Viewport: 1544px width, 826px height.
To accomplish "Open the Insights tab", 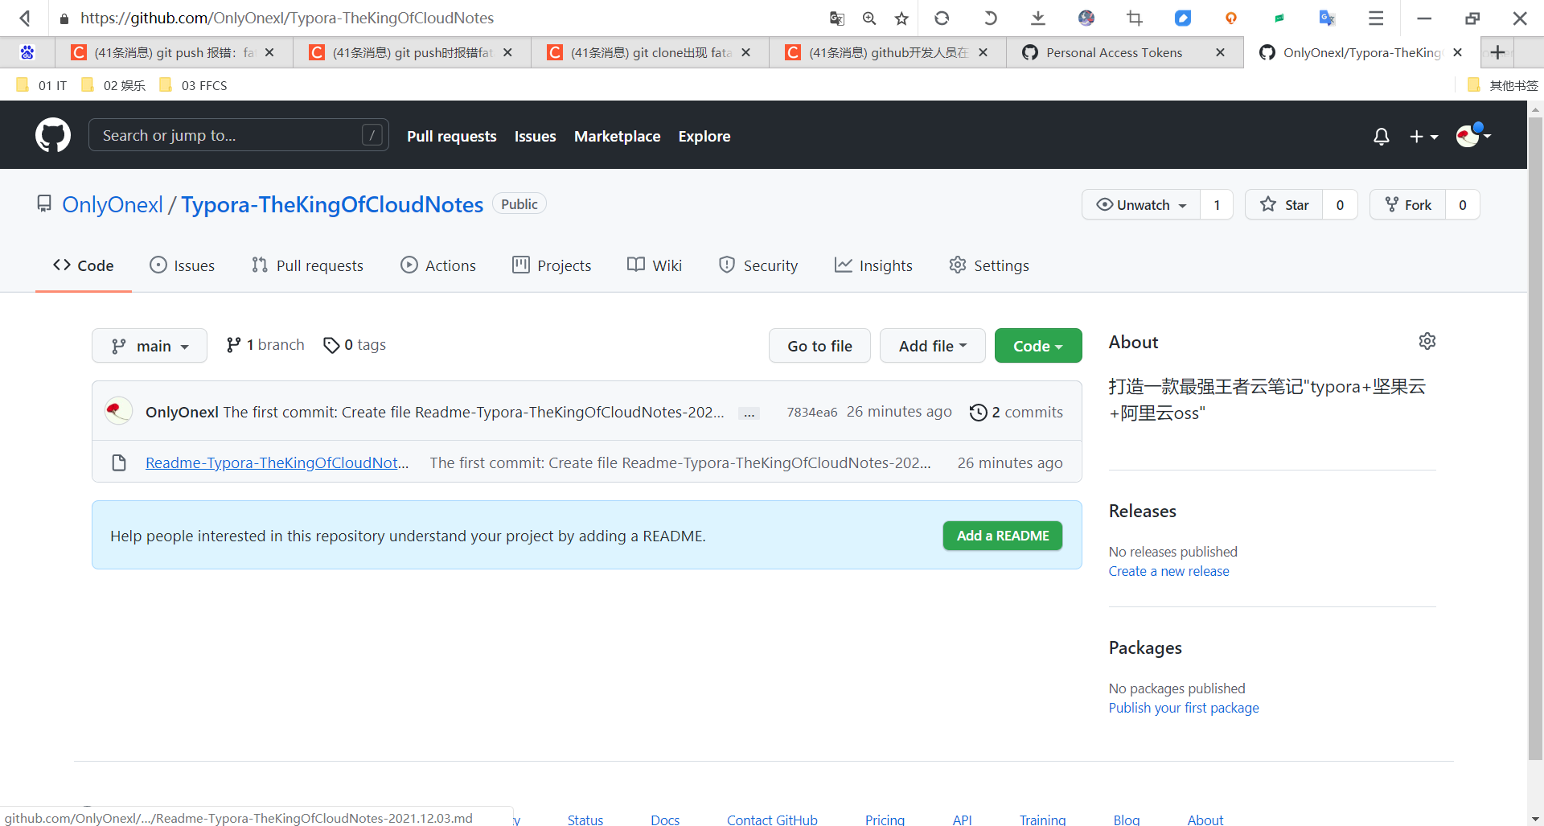I will tap(873, 265).
